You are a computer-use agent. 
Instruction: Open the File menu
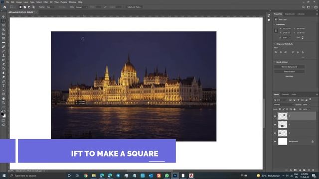pos(7,2)
